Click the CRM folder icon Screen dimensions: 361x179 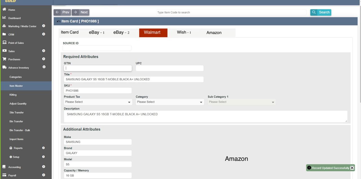coord(4,34)
